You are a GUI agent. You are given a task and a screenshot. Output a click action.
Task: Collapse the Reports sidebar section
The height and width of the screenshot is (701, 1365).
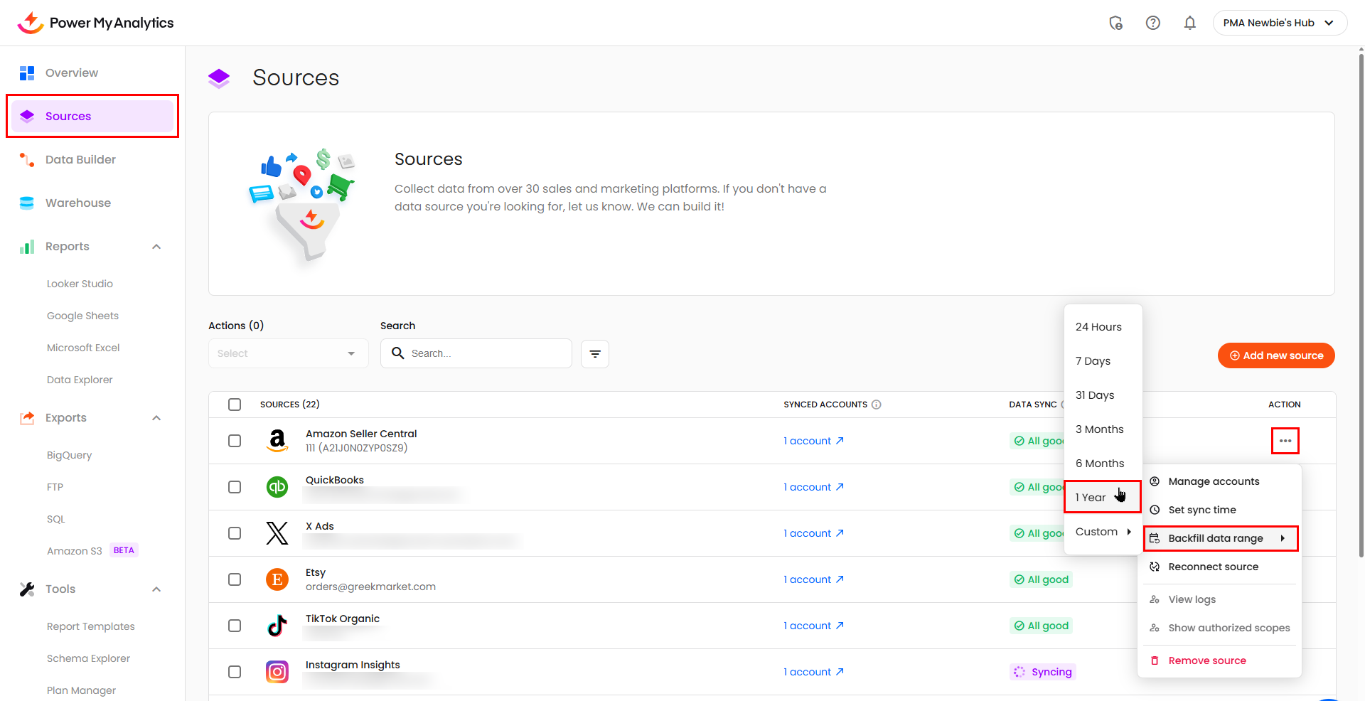point(156,247)
